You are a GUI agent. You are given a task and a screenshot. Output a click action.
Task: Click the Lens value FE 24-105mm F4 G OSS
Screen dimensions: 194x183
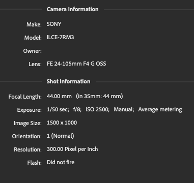coord(76,64)
